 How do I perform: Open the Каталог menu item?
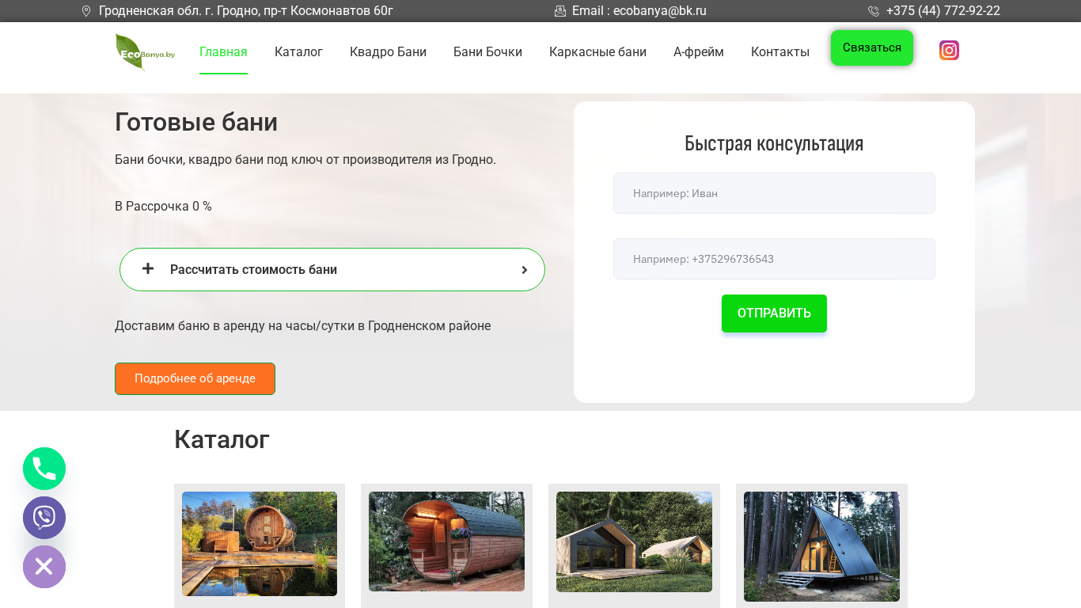point(298,52)
